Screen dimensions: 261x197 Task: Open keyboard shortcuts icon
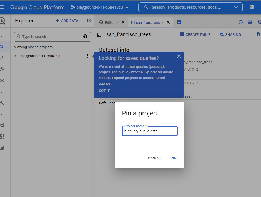[x=250, y=22]
